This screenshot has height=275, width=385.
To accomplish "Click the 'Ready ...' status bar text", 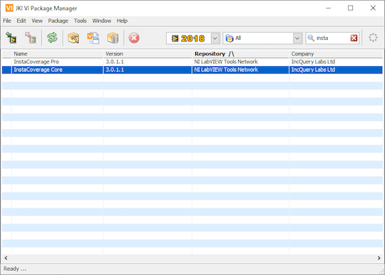I will click(x=15, y=269).
